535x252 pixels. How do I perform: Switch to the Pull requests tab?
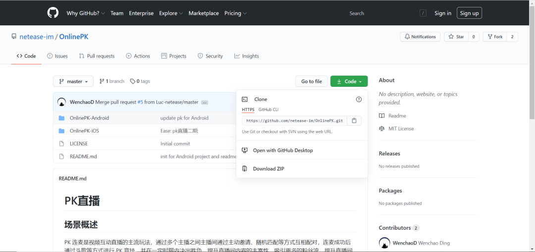pyautogui.click(x=97, y=56)
